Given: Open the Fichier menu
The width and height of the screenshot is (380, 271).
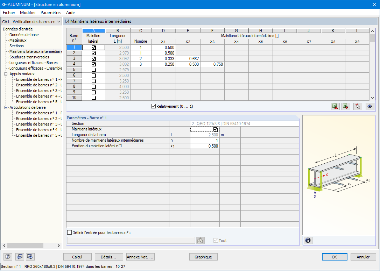Looking at the screenshot, I should (9, 13).
